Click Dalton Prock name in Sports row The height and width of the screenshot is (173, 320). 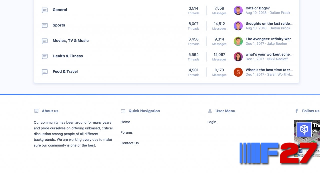click(280, 28)
